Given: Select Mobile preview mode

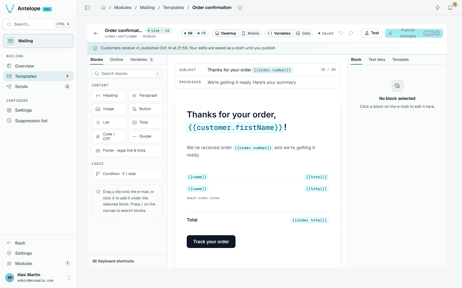Looking at the screenshot, I should 251,33.
